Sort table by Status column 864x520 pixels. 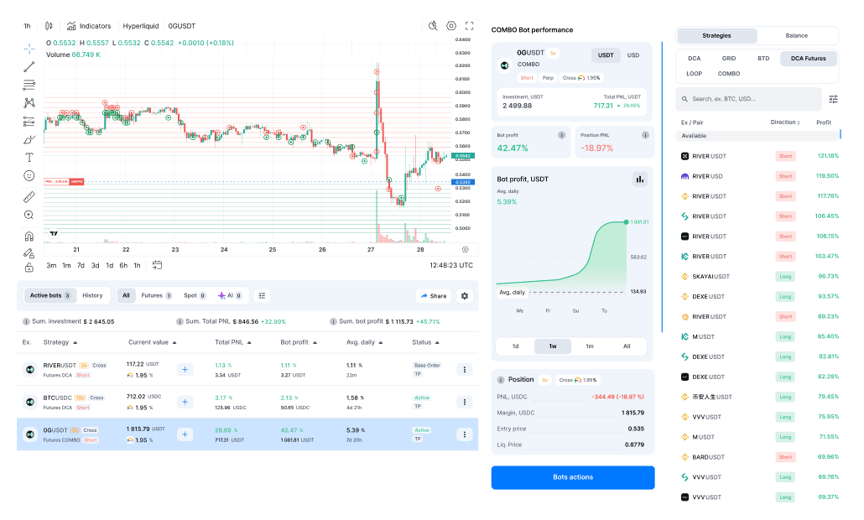tap(426, 343)
